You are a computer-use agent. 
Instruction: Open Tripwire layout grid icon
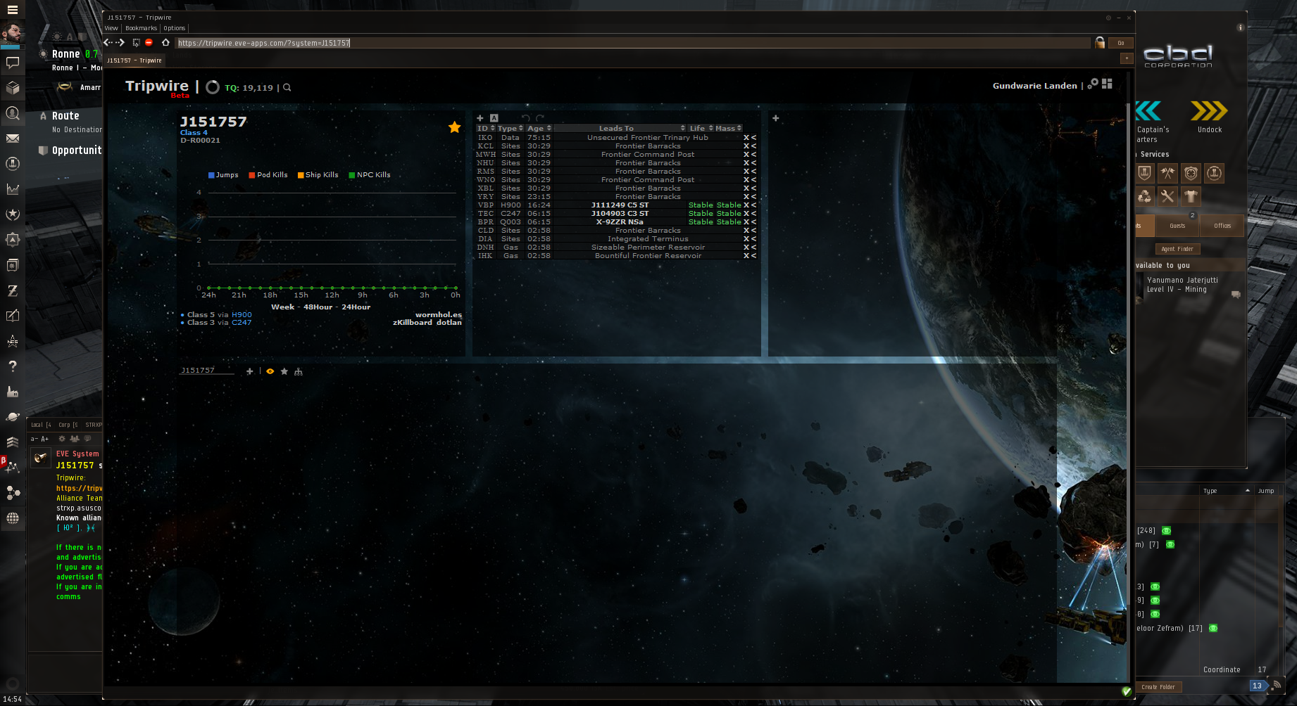pos(1107,84)
